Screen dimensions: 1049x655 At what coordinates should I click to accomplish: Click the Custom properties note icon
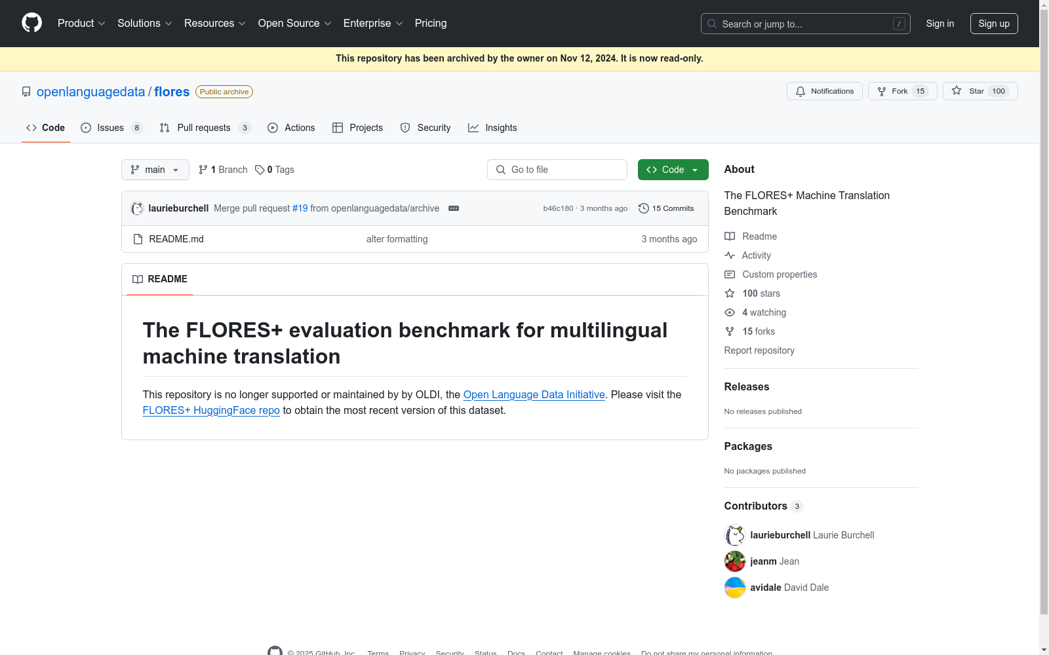[730, 274]
